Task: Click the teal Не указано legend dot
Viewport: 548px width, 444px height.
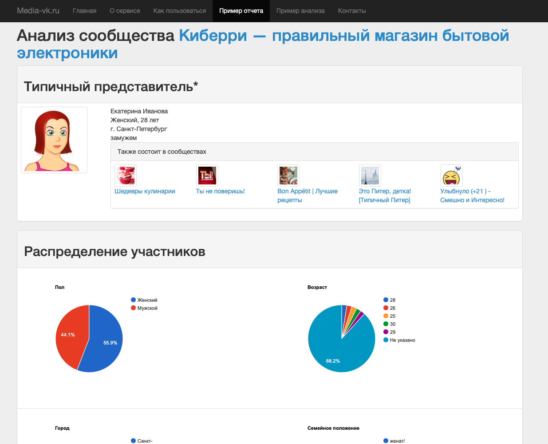Action: (x=386, y=340)
